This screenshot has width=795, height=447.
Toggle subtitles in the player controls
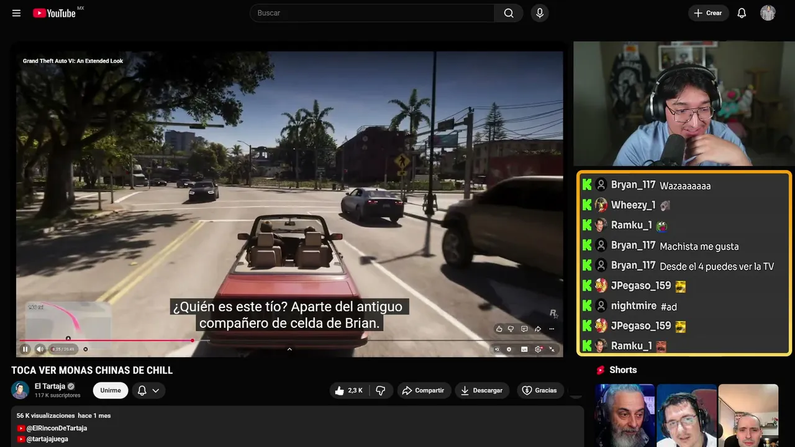click(x=524, y=349)
